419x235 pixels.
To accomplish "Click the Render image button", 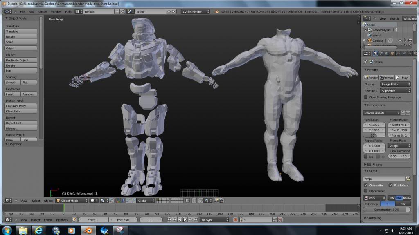I will pos(371,77).
